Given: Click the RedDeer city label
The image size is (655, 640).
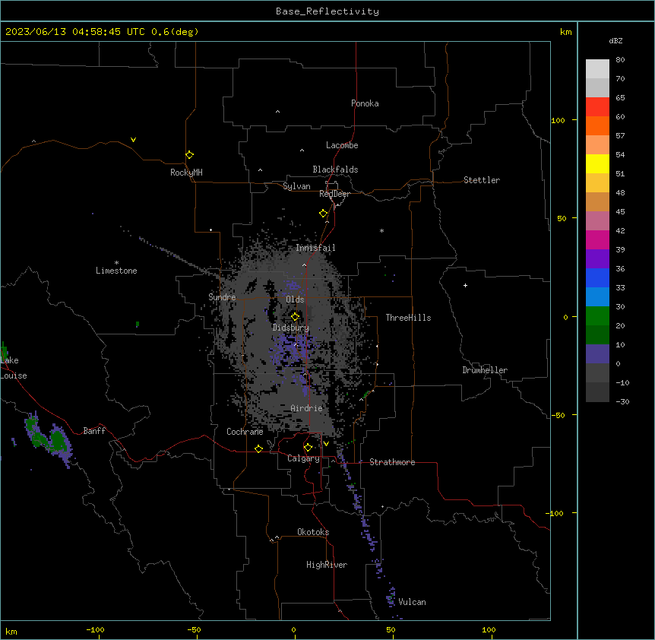Looking at the screenshot, I should (x=334, y=194).
